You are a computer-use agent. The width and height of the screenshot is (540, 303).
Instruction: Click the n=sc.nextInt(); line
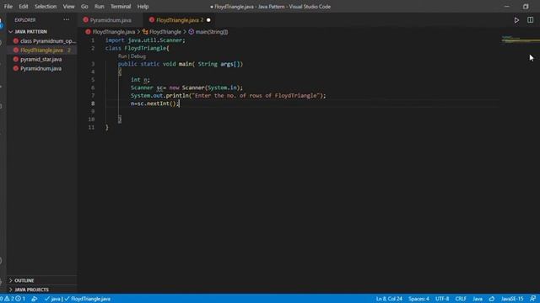(x=155, y=104)
